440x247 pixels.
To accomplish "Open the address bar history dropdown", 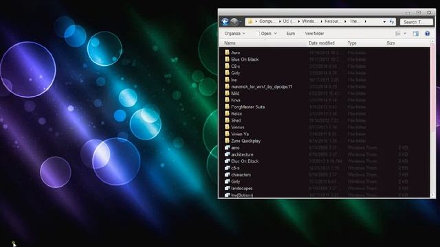I will (x=384, y=21).
